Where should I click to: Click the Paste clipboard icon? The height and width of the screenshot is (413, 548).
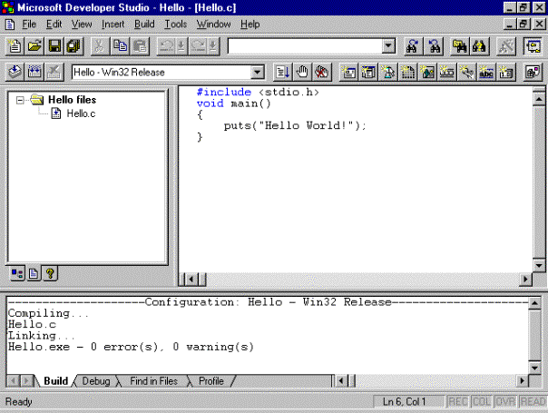(139, 45)
